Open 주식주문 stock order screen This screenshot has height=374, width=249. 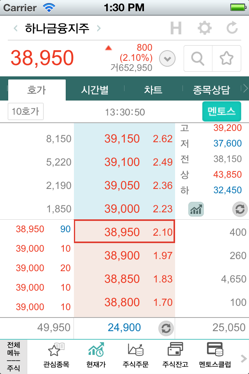coord(135,356)
